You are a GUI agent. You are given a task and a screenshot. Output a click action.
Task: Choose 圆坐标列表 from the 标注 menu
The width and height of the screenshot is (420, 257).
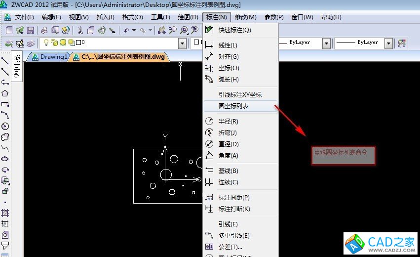[x=240, y=106]
